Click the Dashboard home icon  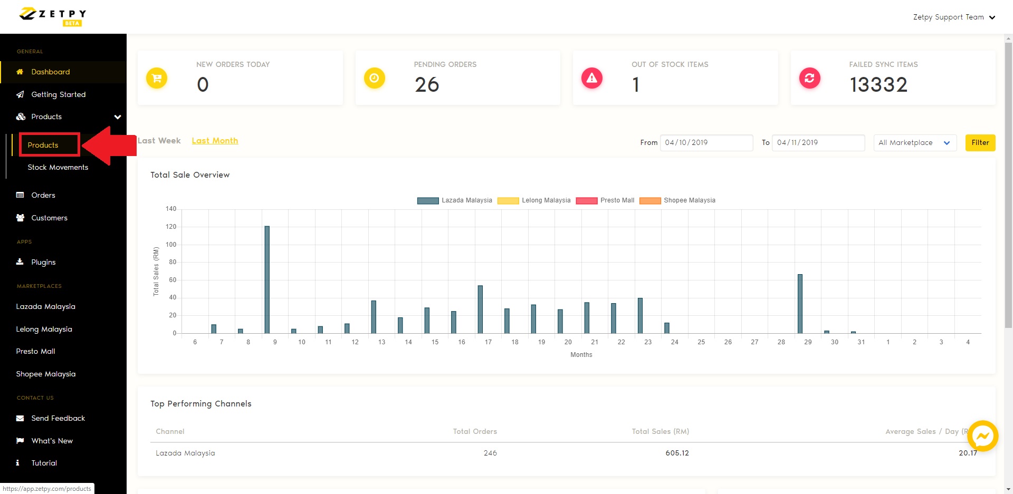click(x=20, y=72)
